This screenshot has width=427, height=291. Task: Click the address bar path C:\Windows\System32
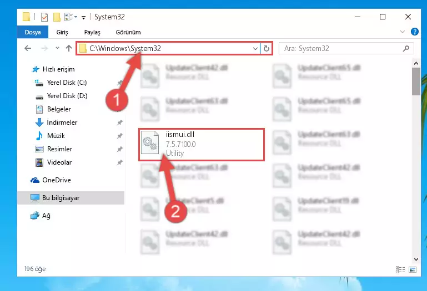(x=125, y=48)
